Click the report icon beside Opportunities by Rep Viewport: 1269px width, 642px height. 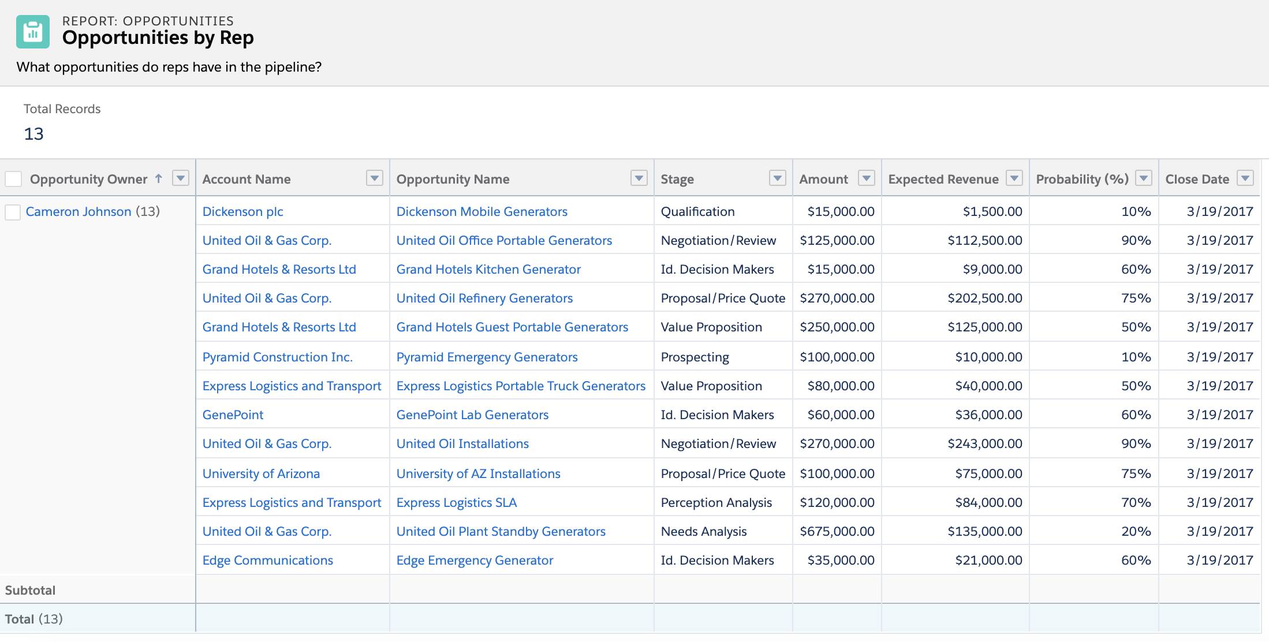(33, 32)
